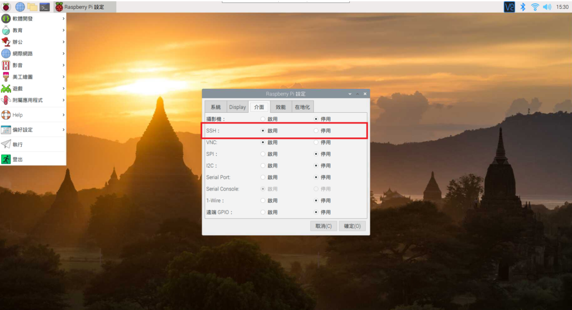Select 登出 from the main menu

pyautogui.click(x=18, y=160)
